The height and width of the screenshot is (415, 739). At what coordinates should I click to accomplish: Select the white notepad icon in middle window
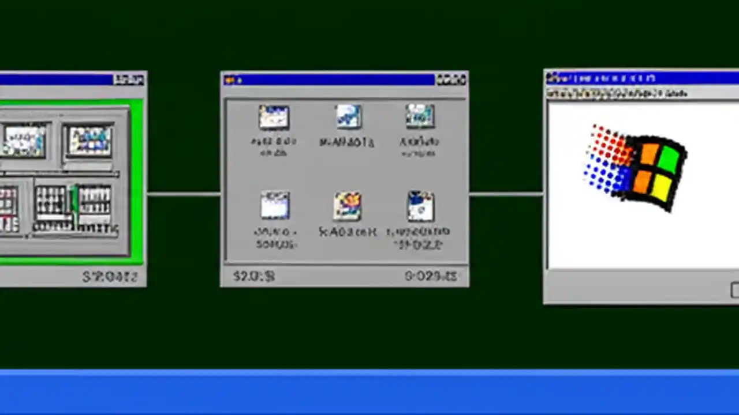pyautogui.click(x=274, y=205)
